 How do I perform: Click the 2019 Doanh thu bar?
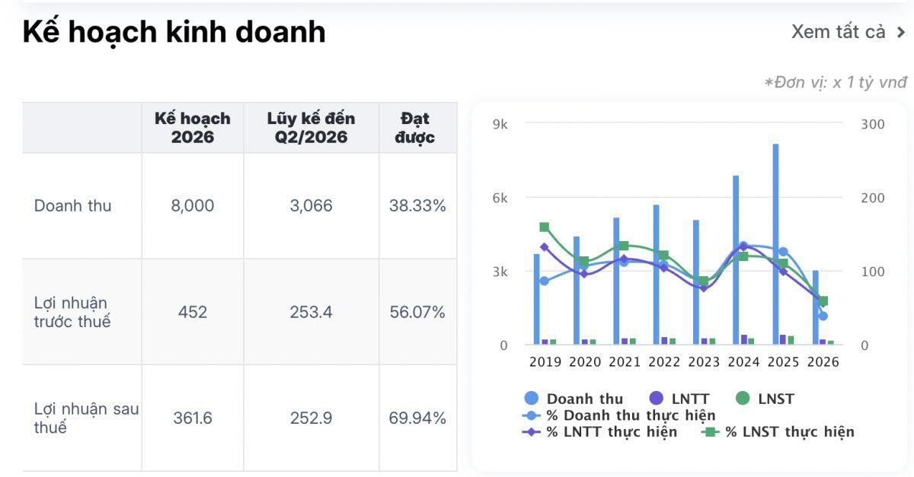pos(536,299)
